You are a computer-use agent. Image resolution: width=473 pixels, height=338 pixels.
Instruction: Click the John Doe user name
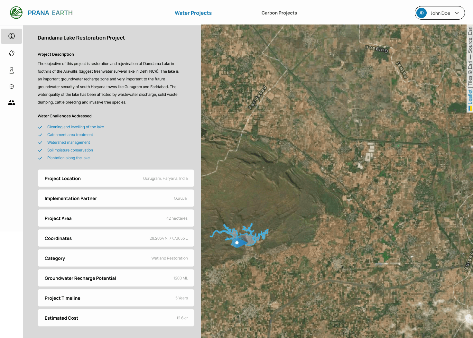point(441,13)
